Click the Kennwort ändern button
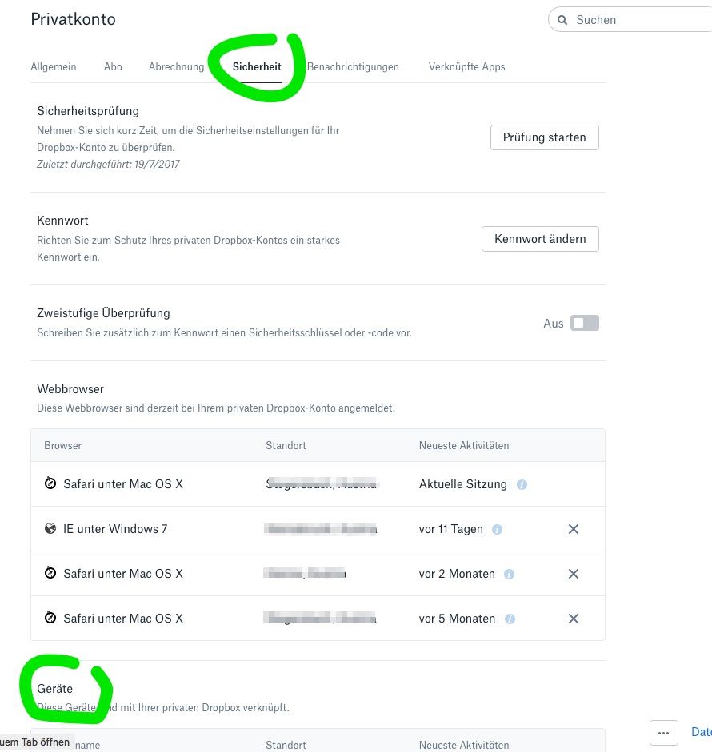Viewport: 712px width, 752px height. tap(540, 239)
